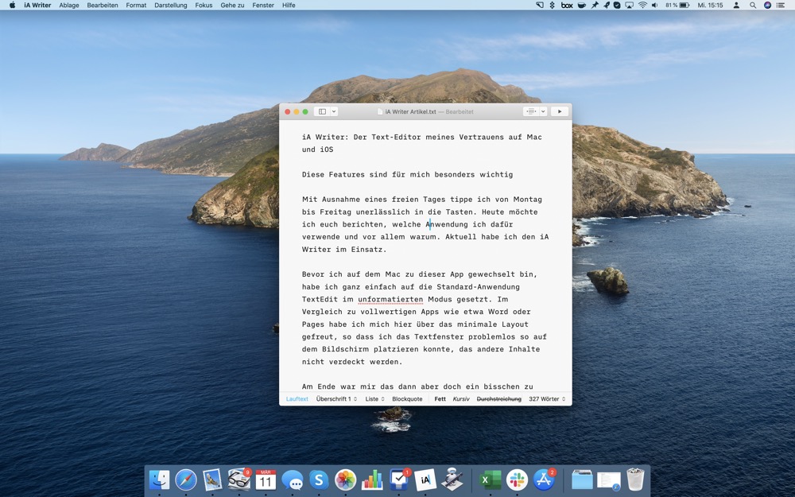This screenshot has height=497, width=795.
Task: Open Slack in the Dock
Action: coord(517,480)
